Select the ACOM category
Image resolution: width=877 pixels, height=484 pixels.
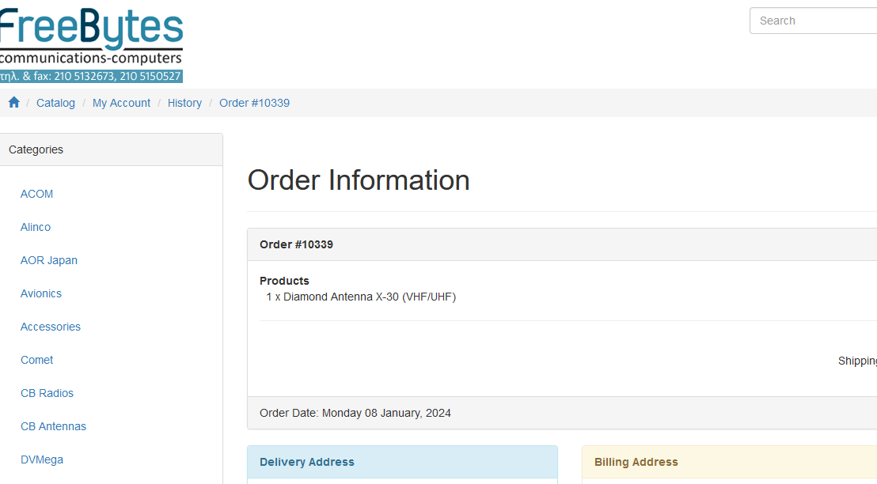click(x=37, y=194)
